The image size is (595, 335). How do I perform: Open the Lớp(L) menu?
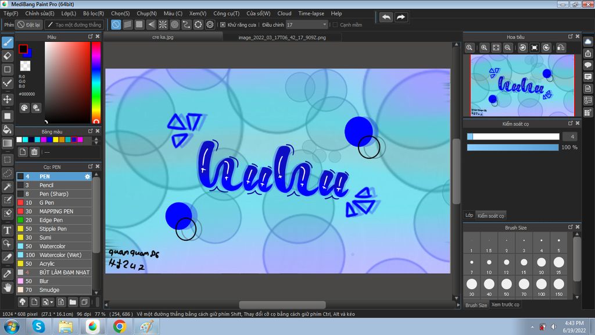69,13
